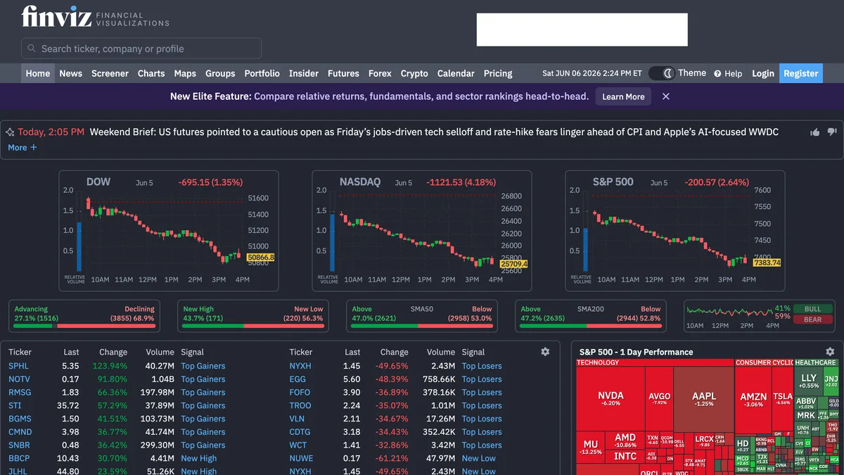Image resolution: width=844 pixels, height=475 pixels.
Task: Open New Low signal for NUWE
Action: click(479, 458)
